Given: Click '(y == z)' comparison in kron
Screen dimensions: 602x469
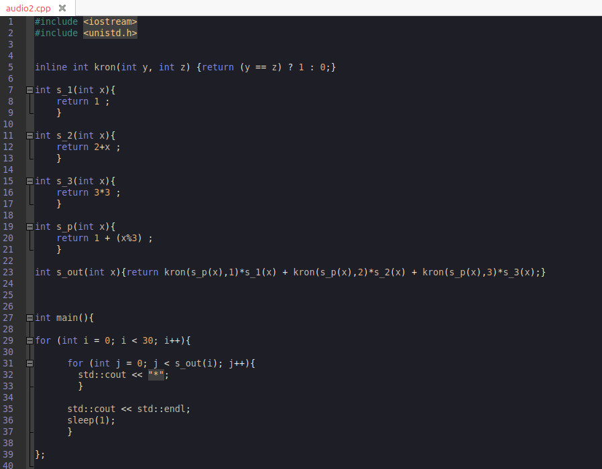Looking at the screenshot, I should [261, 68].
